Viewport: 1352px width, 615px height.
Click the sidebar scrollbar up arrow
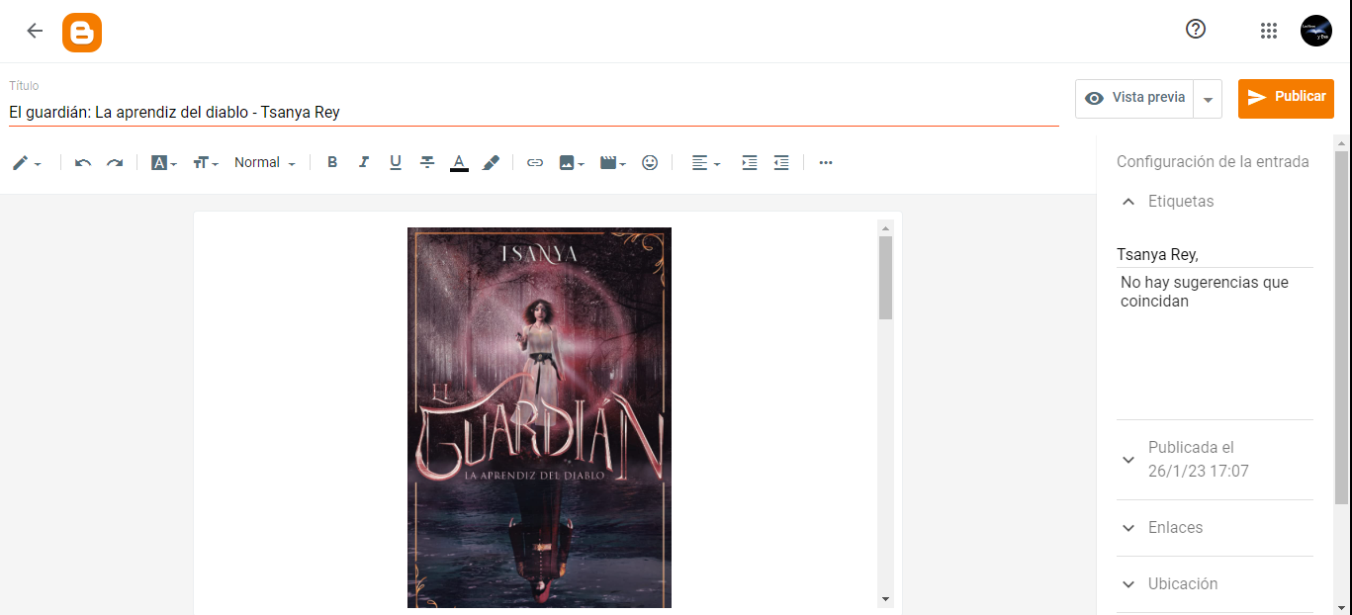point(1341,142)
